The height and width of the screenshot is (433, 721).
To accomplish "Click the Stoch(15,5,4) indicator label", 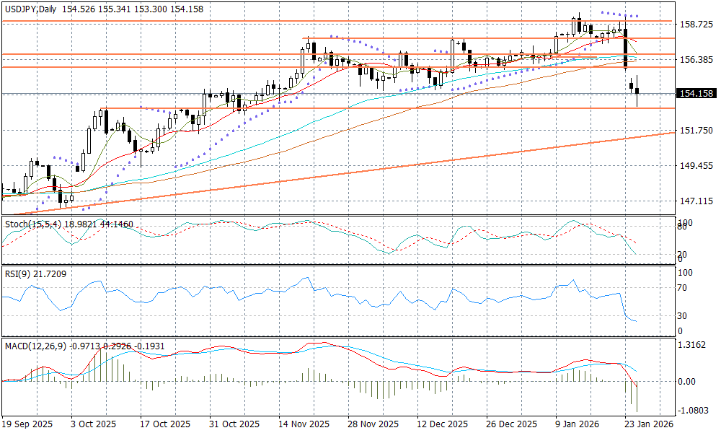I will pos(29,224).
